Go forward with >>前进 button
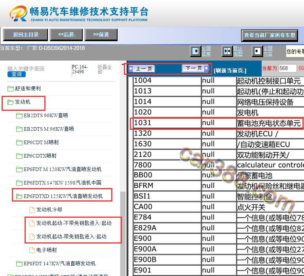 pos(101,35)
